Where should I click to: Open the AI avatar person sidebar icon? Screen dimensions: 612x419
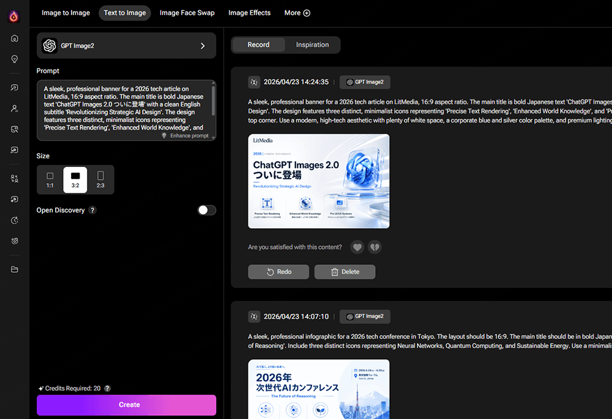point(15,108)
